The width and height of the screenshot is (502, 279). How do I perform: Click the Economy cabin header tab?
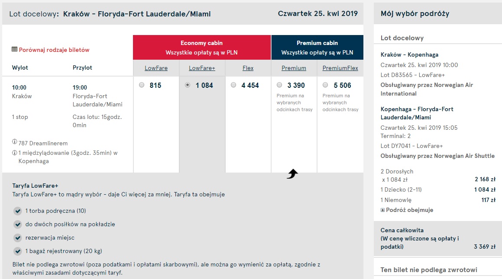click(x=202, y=47)
